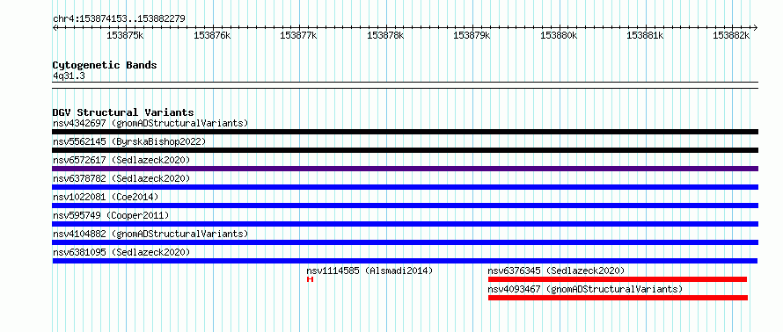
Task: Open the nsv6572617 (Sedlazeck2020) label
Action: pyautogui.click(x=121, y=160)
